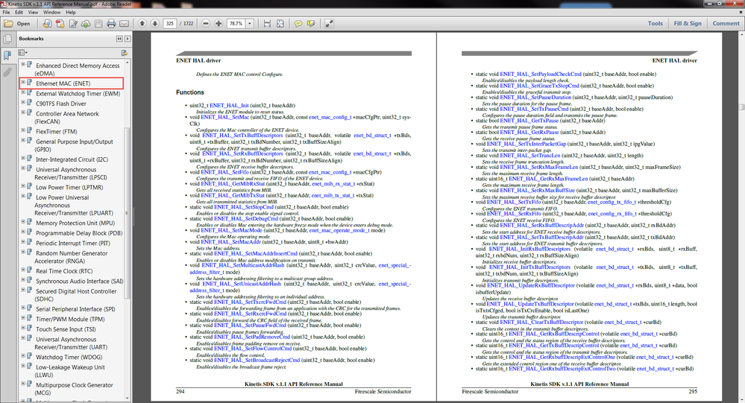Expand the Memory Protection Unit (MPU) bookmark
Screen dimensions: 745x403
(x=23, y=222)
